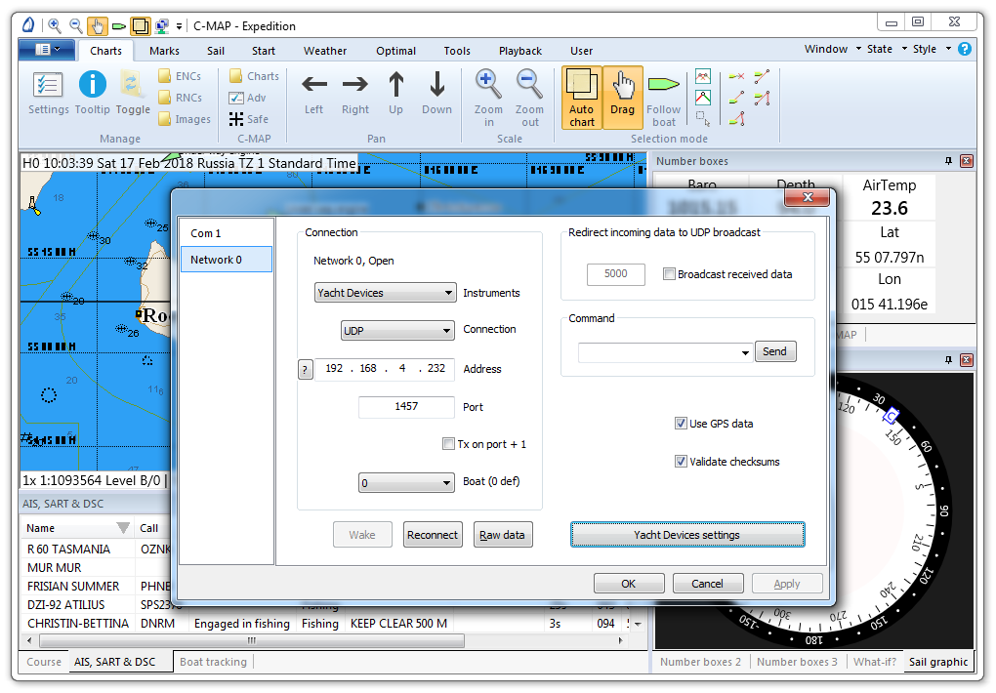Screen dimensions: 996x693
Task: Select Com 1 in the port list
Action: (x=227, y=233)
